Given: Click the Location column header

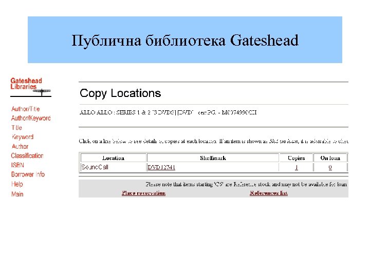Looking at the screenshot, I should [x=114, y=158].
